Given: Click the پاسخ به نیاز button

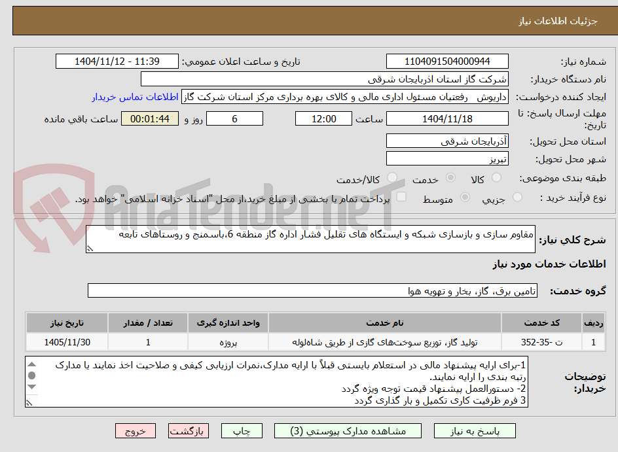Looking at the screenshot, I should pyautogui.click(x=475, y=431).
